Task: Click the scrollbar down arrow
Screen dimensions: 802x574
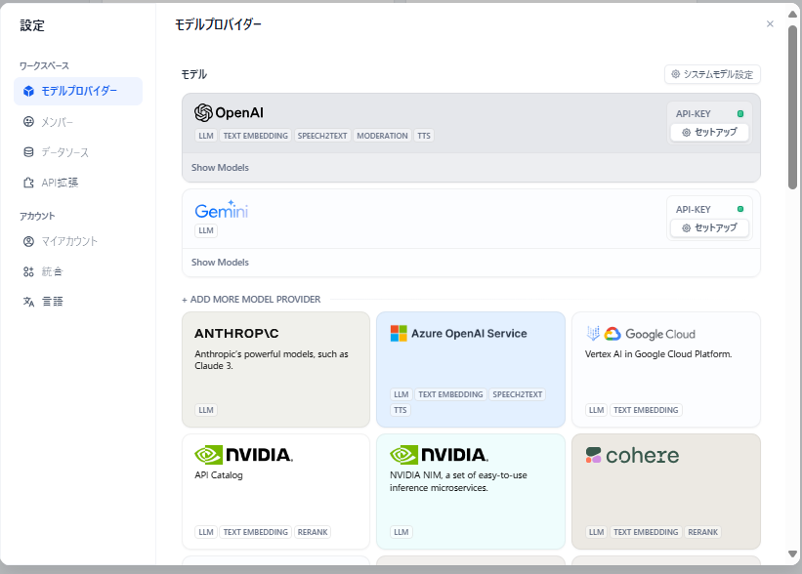Action: (792, 554)
